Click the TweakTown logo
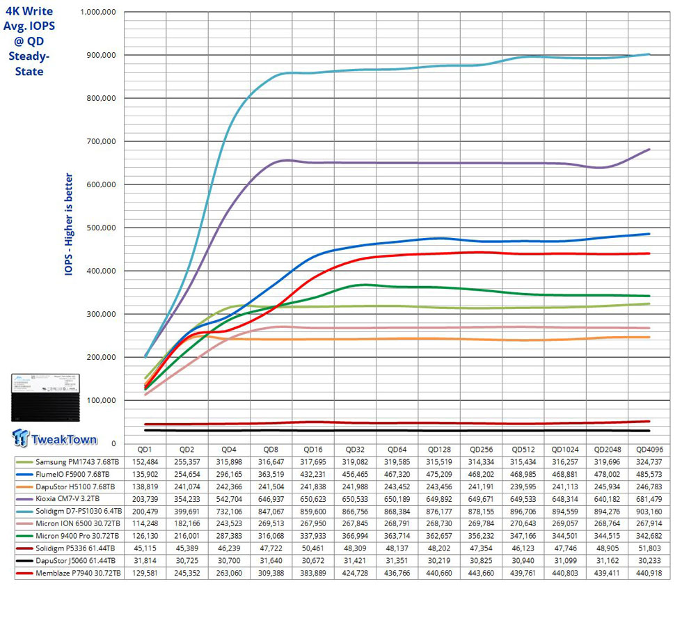Viewport: 682px width, 625px height. 55,438
